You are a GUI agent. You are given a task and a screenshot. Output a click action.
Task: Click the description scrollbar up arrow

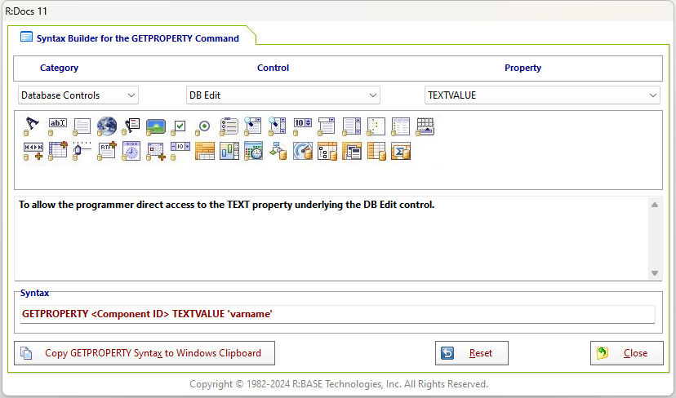click(x=655, y=205)
